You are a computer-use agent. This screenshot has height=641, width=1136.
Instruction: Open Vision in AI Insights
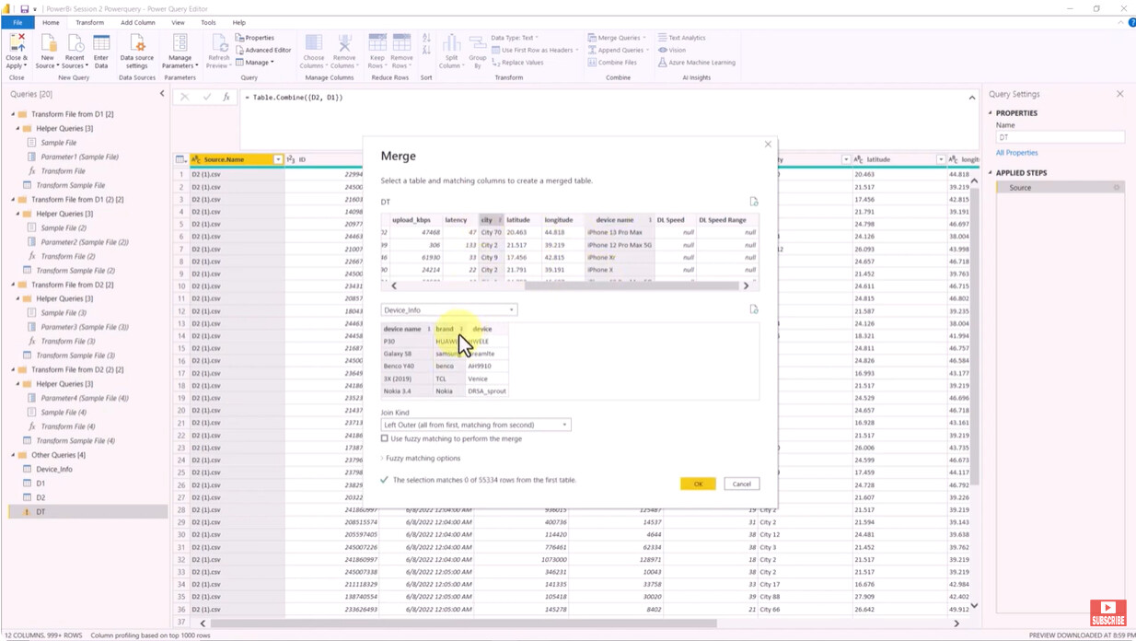(x=672, y=50)
